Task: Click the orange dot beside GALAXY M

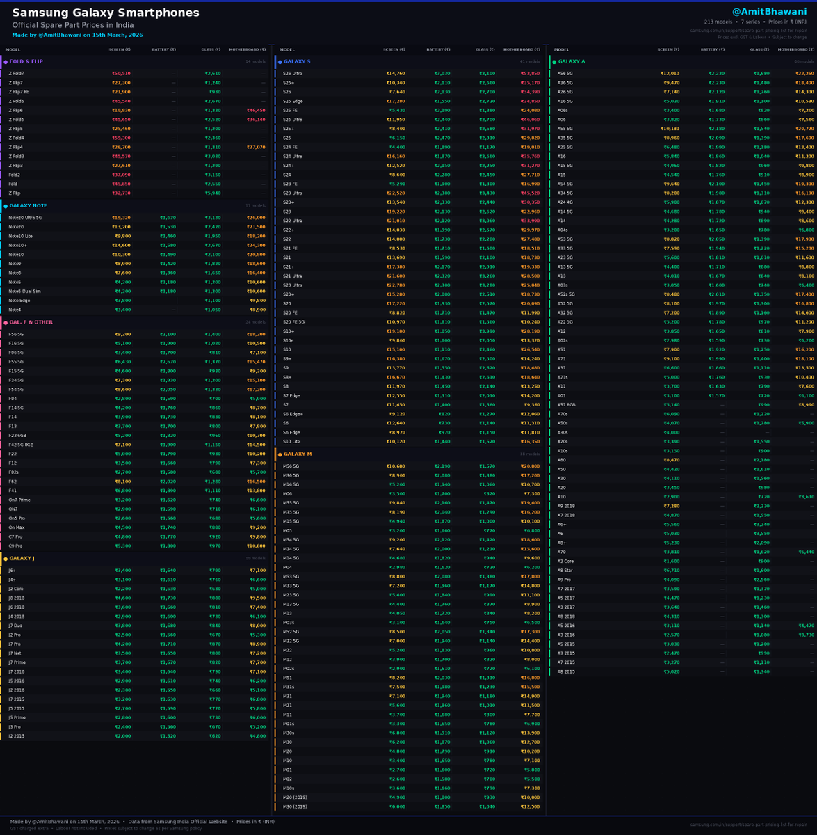Action: point(280,454)
